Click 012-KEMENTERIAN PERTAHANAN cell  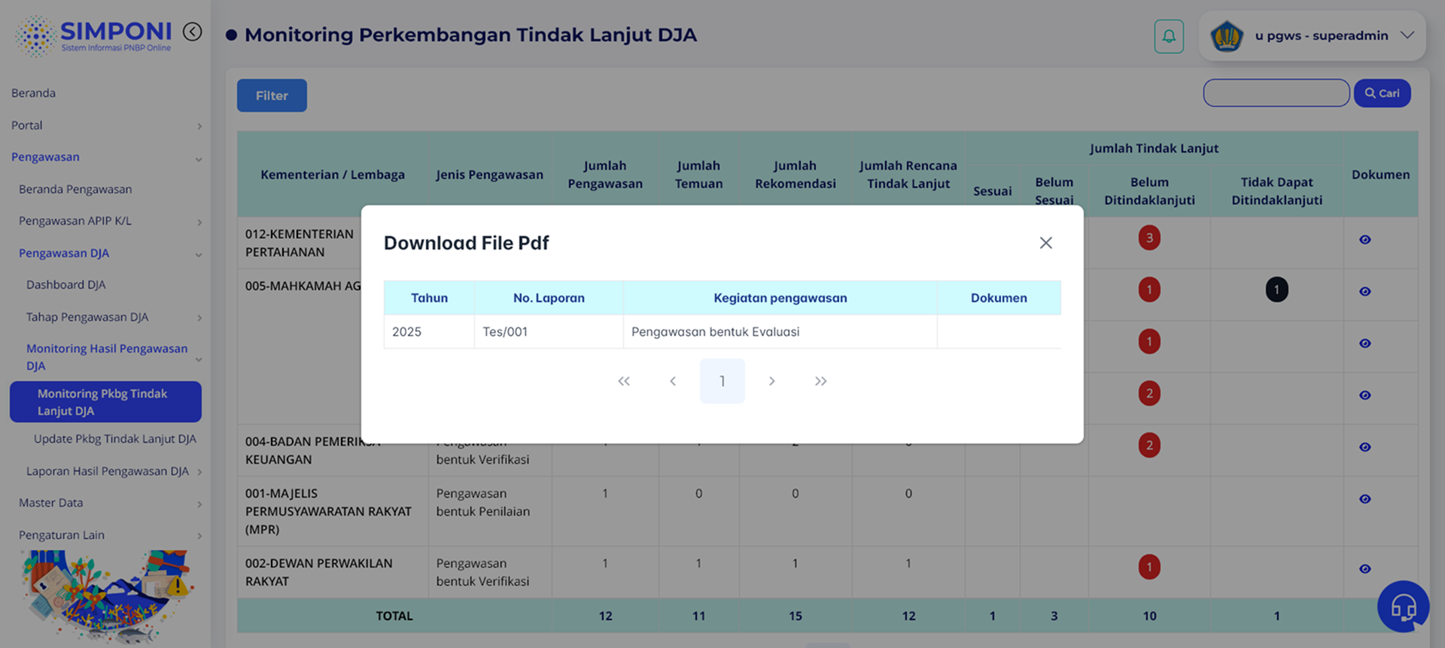[299, 243]
